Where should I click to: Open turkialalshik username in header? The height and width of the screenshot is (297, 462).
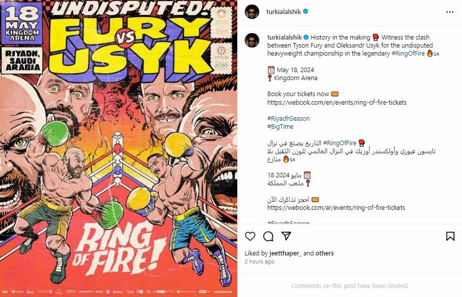coord(283,12)
